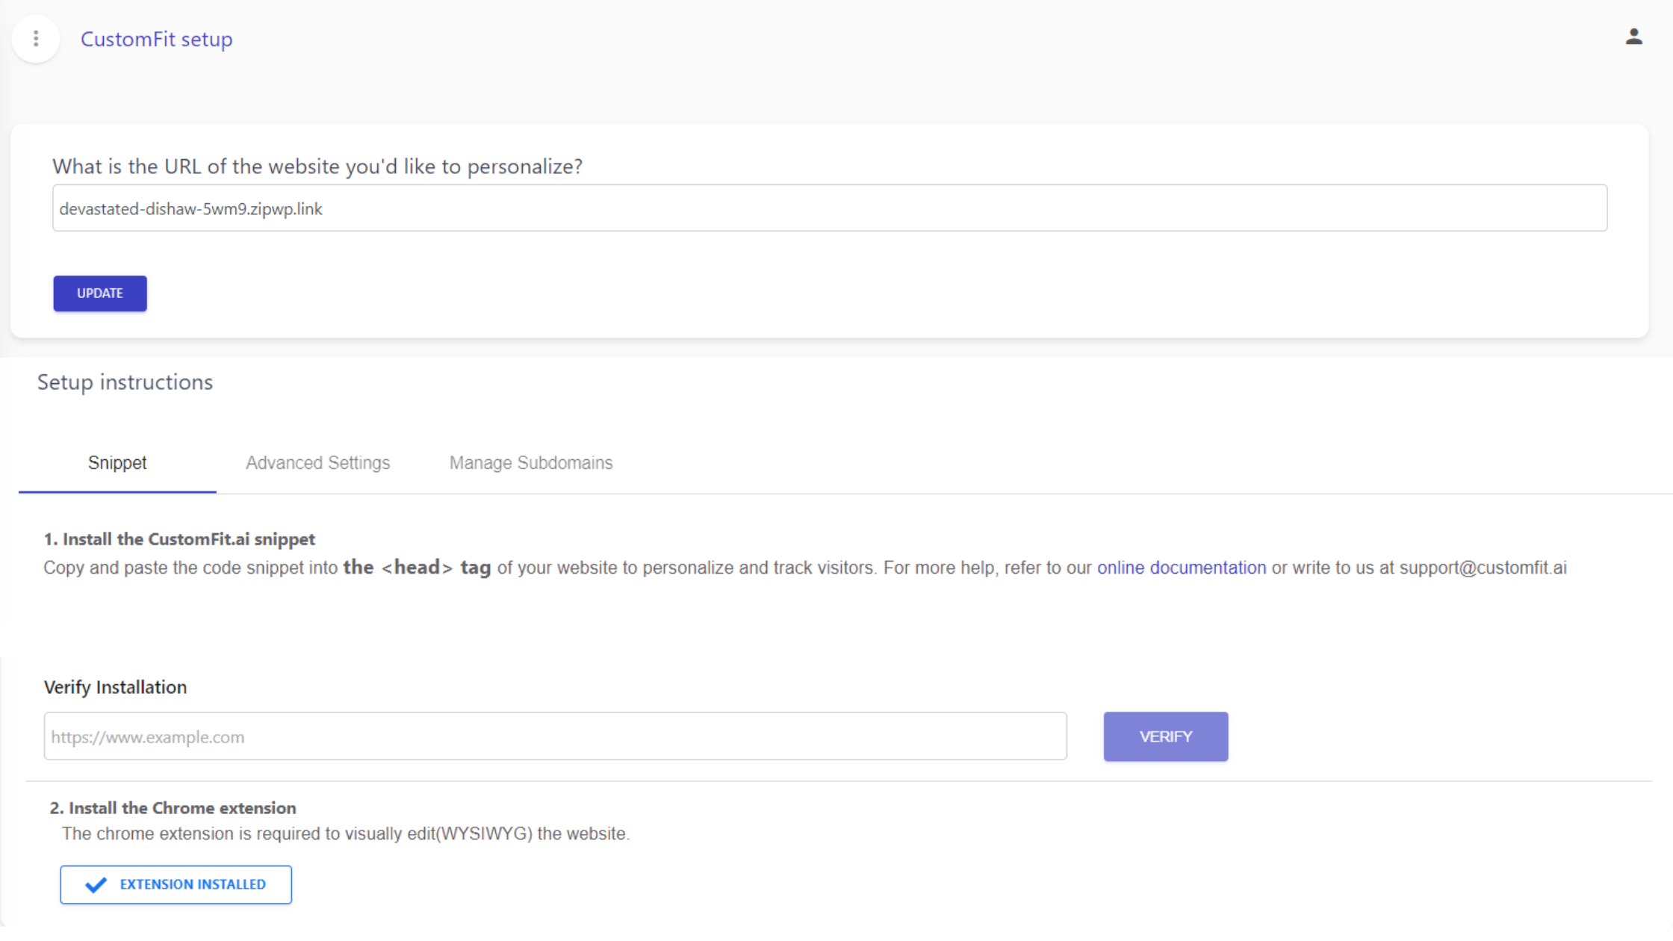Image resolution: width=1673 pixels, height=941 pixels.
Task: Open the three-dot menu icon
Action: tap(36, 39)
